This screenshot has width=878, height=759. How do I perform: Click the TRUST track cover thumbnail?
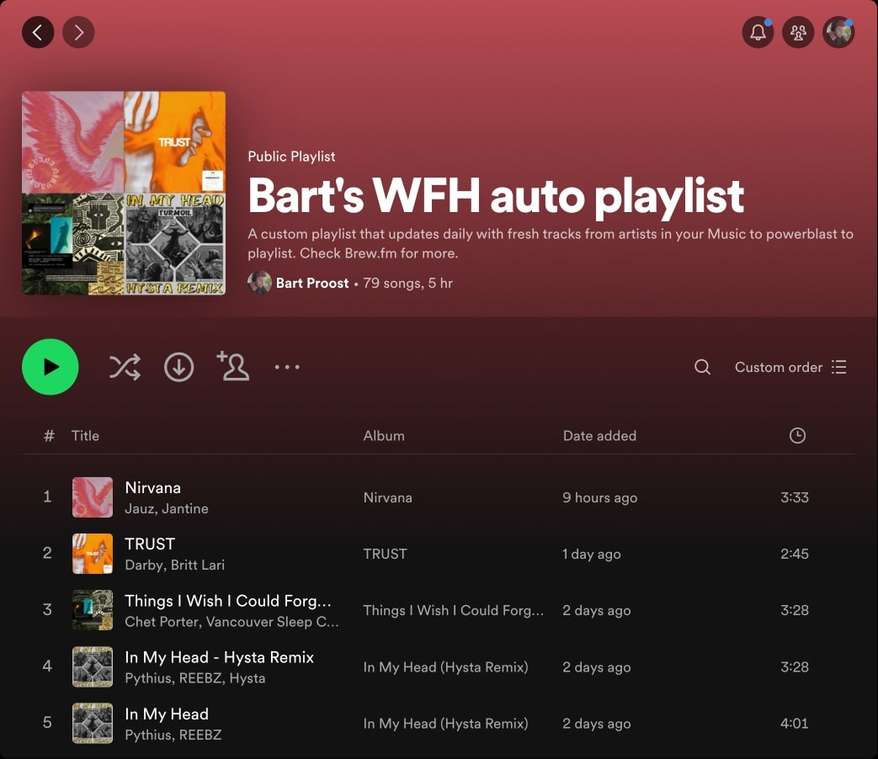[x=93, y=554]
